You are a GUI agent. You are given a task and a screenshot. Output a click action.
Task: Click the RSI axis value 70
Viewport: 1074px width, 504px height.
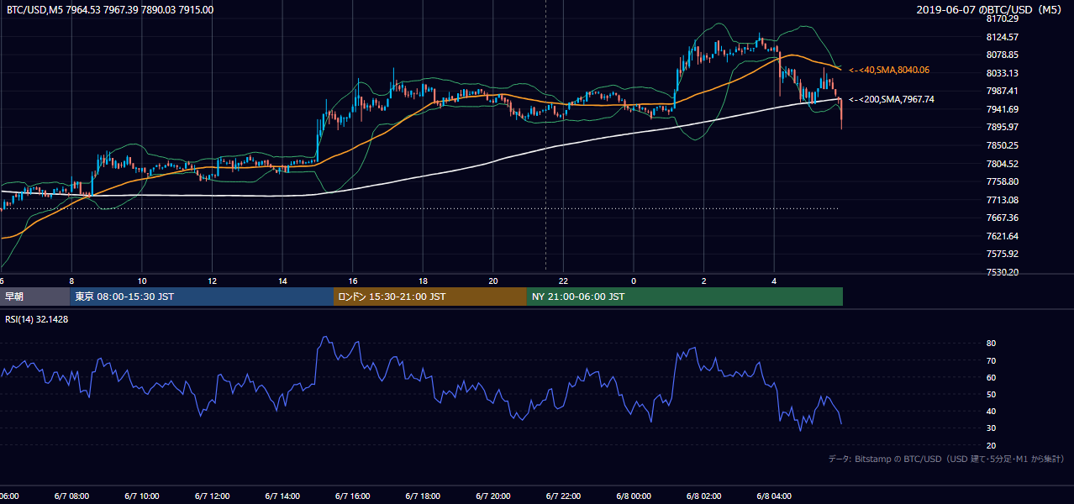(x=991, y=360)
